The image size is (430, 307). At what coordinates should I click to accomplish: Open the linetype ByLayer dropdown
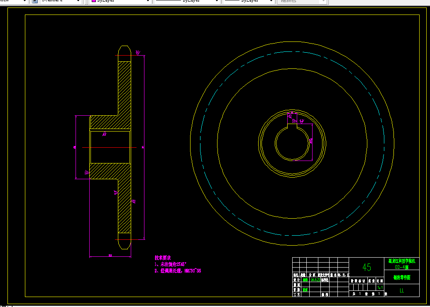point(187,1)
